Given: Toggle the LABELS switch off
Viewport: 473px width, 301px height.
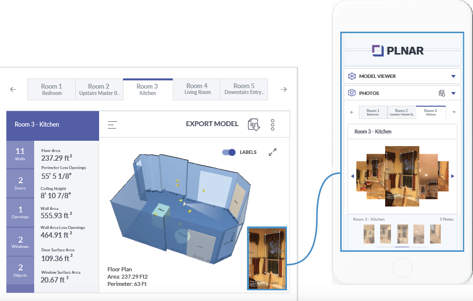Looking at the screenshot, I should [x=228, y=152].
